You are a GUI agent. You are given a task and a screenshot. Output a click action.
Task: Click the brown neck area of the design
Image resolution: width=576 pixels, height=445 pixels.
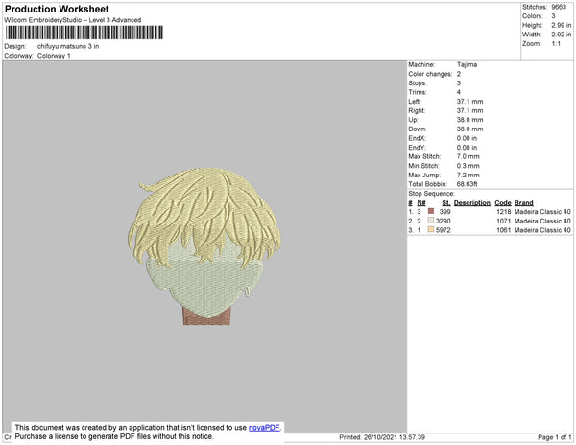(x=206, y=318)
